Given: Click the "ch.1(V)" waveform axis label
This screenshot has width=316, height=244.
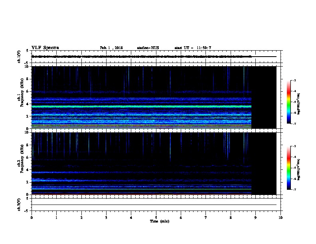Looking at the screenshot, I should click(19, 57).
